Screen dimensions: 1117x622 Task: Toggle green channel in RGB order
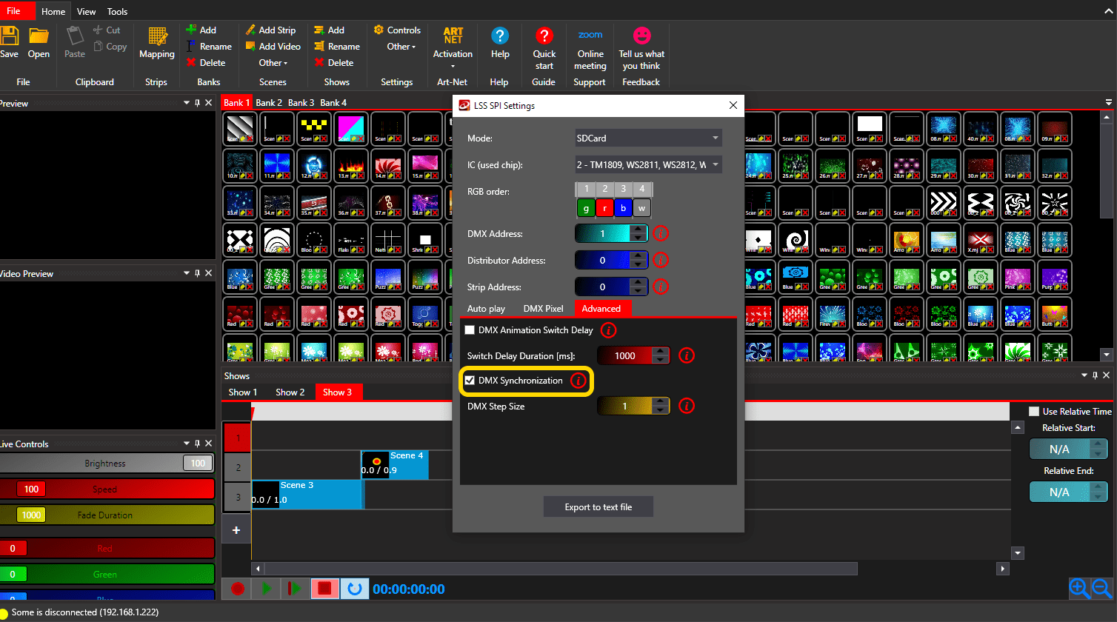coord(586,208)
